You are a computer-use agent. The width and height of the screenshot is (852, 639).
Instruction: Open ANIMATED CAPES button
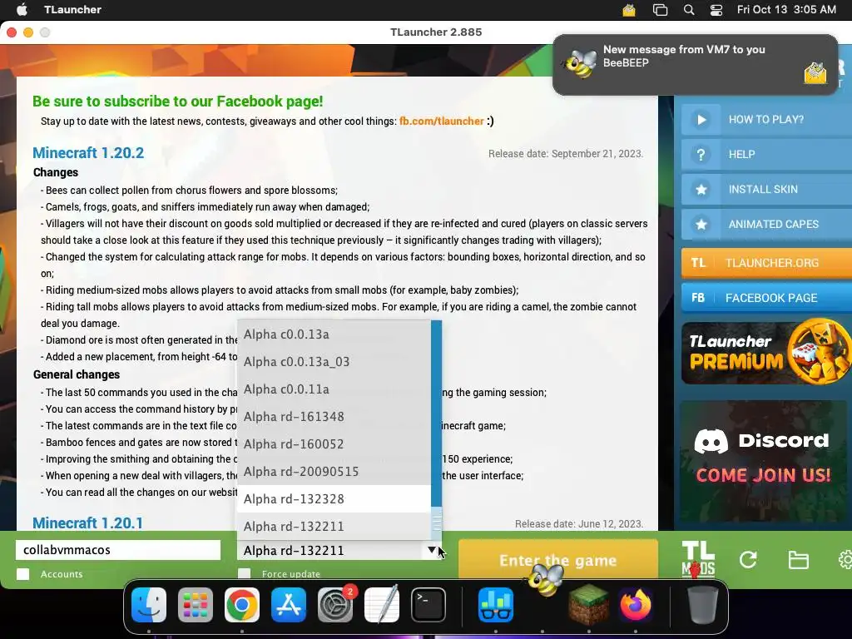click(766, 224)
